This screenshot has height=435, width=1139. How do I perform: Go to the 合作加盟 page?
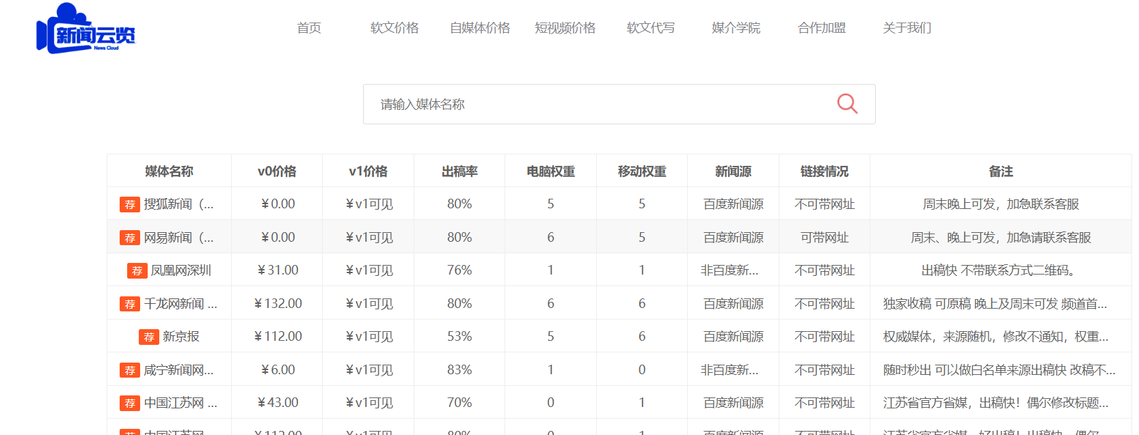(x=822, y=28)
